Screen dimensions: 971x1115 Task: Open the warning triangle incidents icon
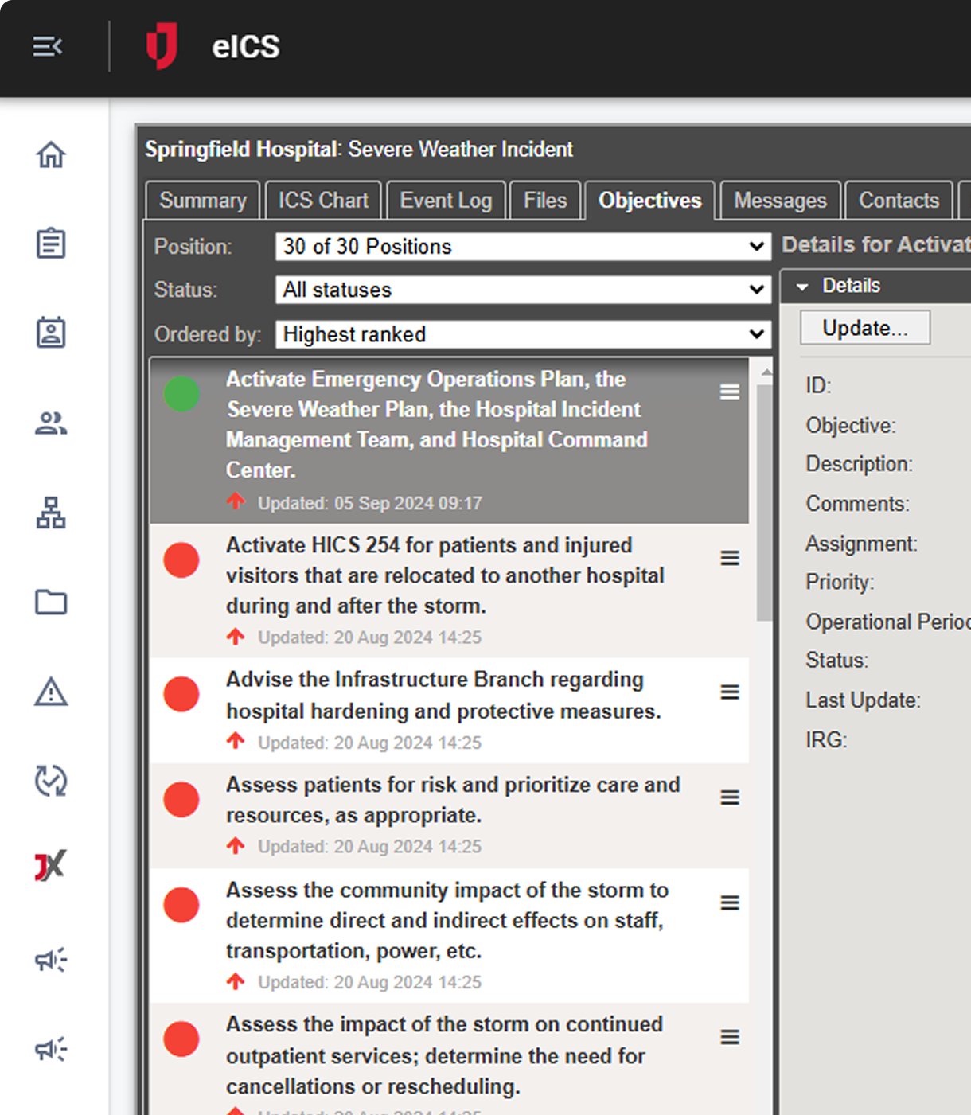point(51,692)
